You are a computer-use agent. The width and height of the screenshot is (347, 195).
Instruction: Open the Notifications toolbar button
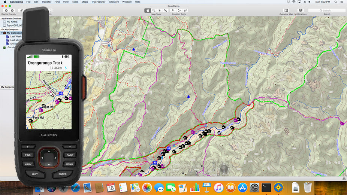[301, 10]
